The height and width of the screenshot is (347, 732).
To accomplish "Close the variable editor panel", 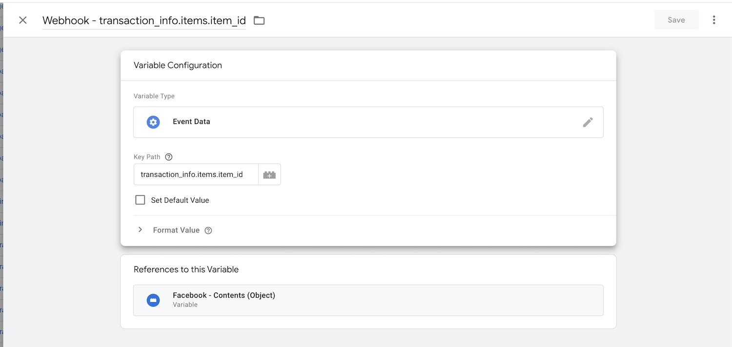I will click(x=22, y=20).
